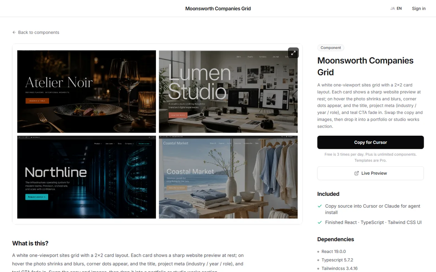The image size is (436, 272).
Task: Switch language to EN
Action: click(x=399, y=8)
